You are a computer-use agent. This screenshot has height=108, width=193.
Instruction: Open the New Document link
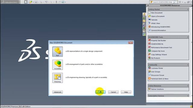(157, 13)
